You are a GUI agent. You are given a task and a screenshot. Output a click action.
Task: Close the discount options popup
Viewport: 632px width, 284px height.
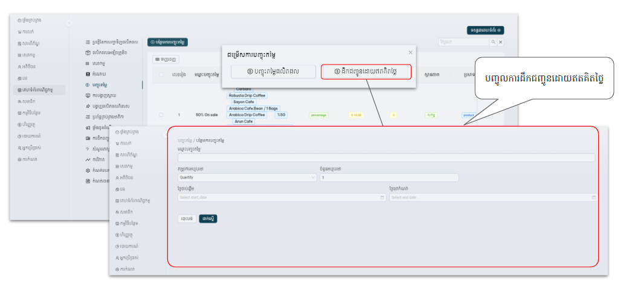pyautogui.click(x=411, y=52)
